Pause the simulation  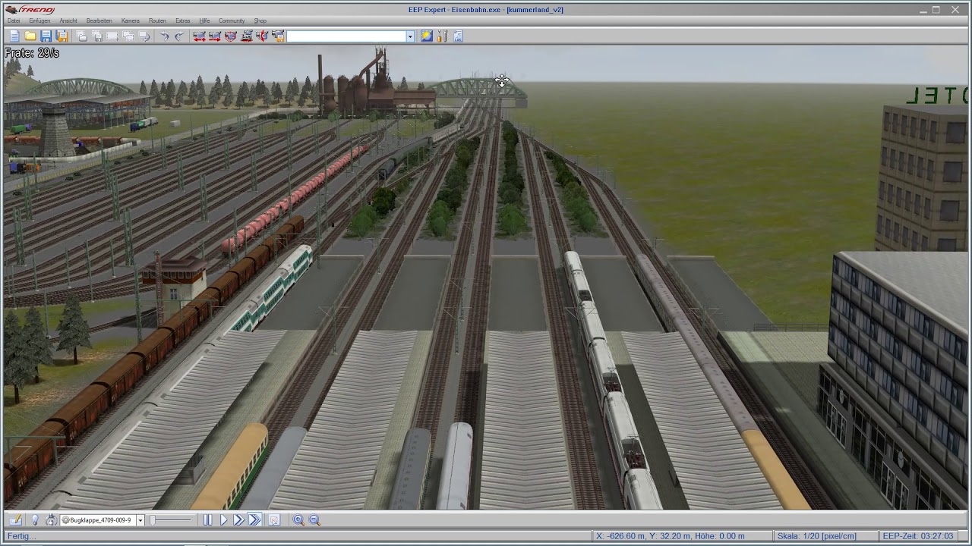(x=207, y=520)
